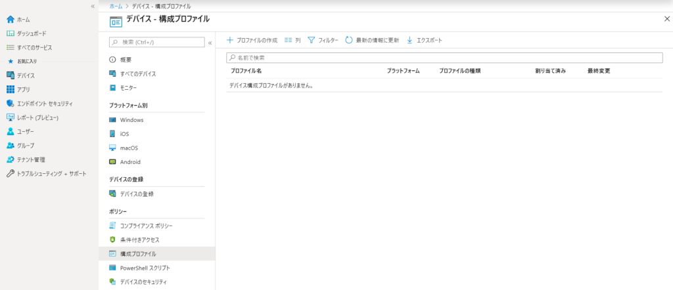
Task: Open the 列 (Columns) toolbar option
Action: [x=292, y=40]
